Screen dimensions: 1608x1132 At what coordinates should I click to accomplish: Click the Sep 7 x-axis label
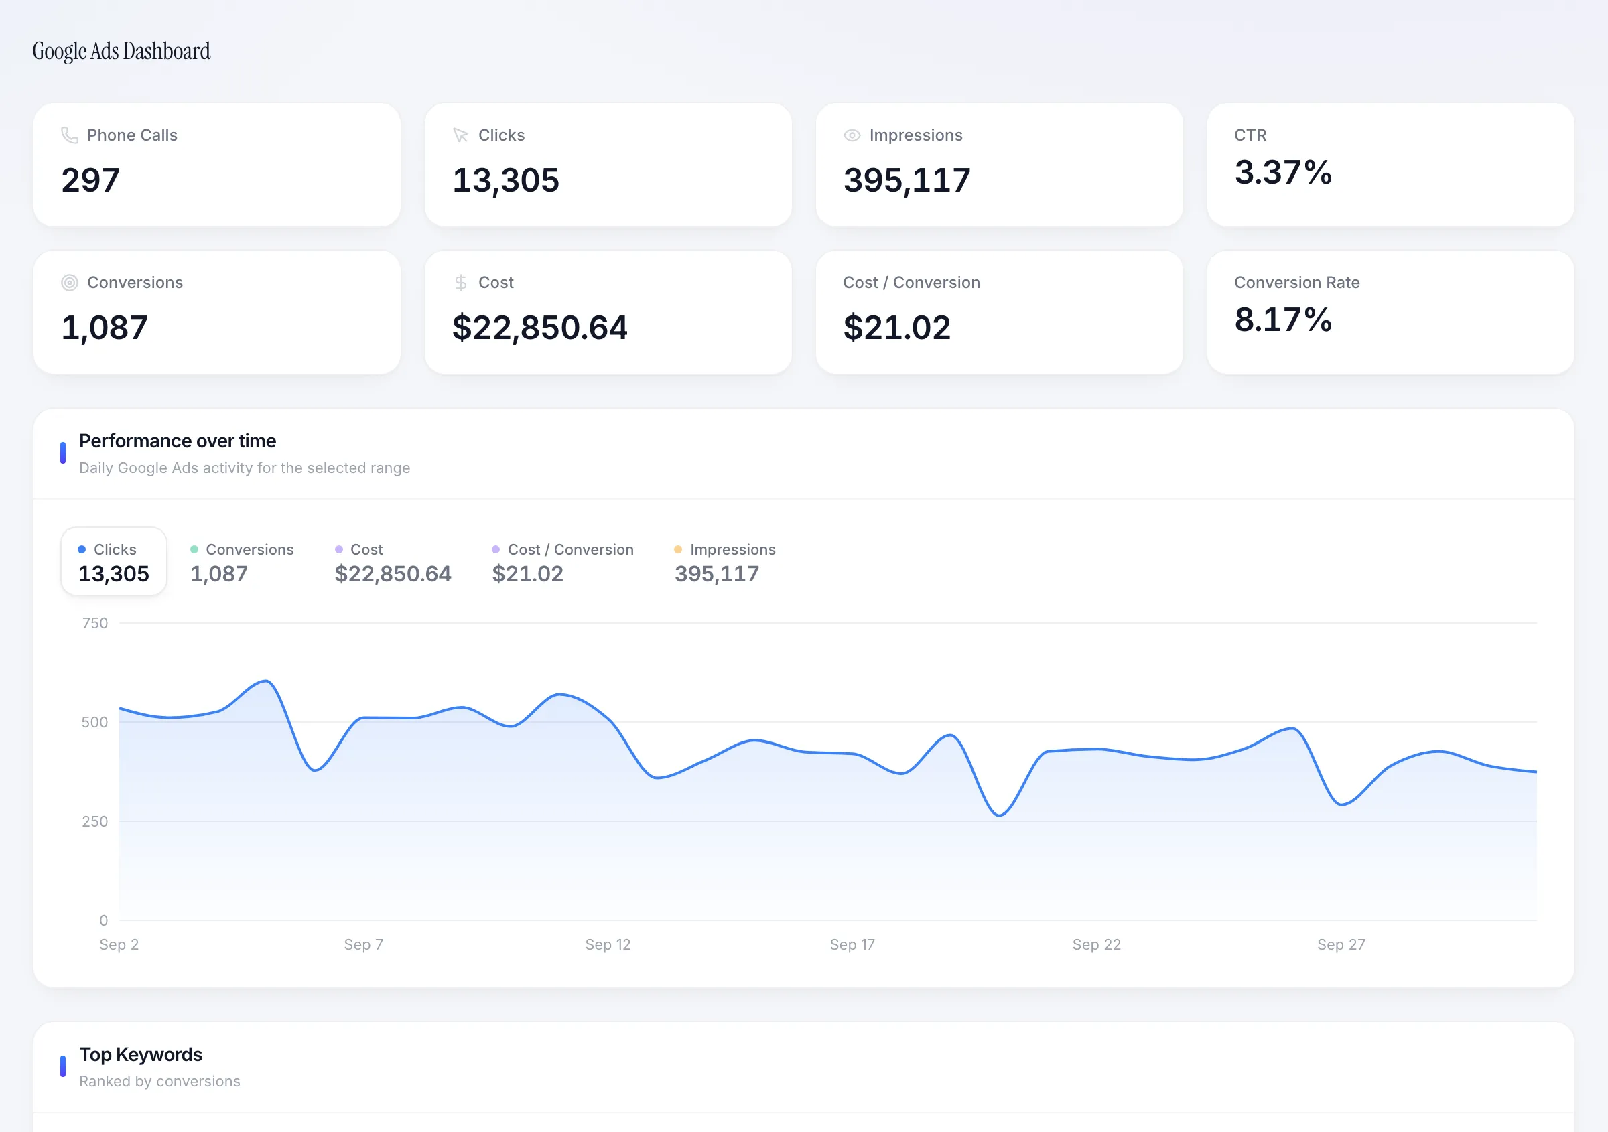tap(364, 945)
